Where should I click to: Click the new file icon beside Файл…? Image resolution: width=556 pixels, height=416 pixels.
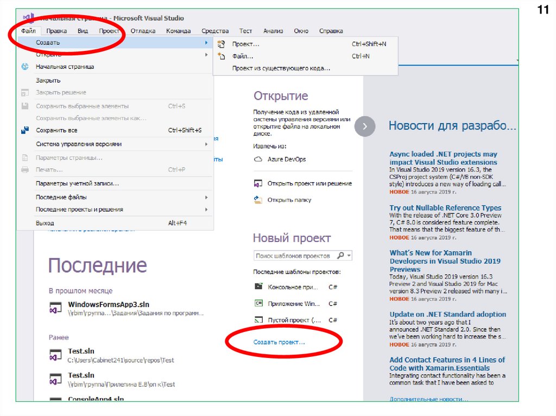coord(222,56)
